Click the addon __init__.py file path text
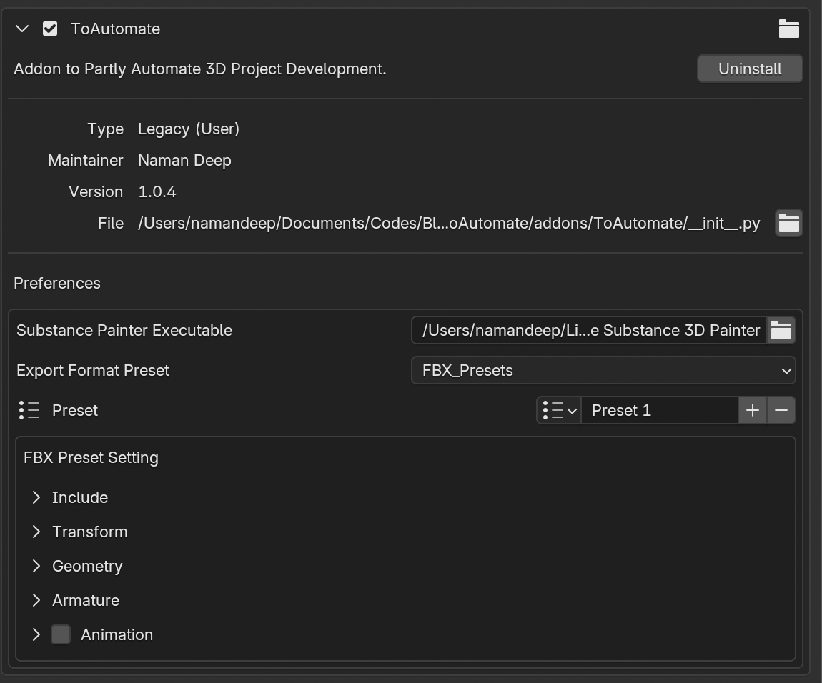 448,223
